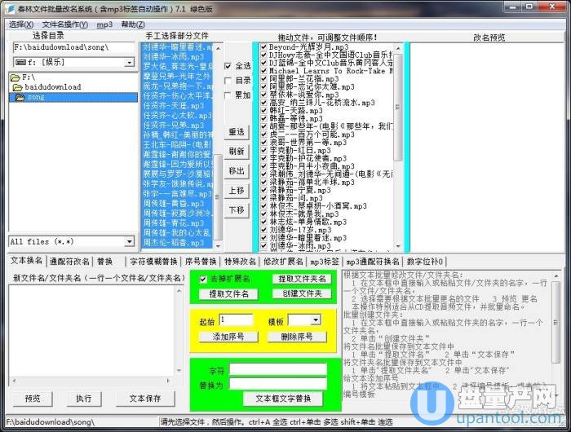Screen dimensions: 571x432
Task: Switch to the mp3通配符换名 tab
Action: [373, 262]
